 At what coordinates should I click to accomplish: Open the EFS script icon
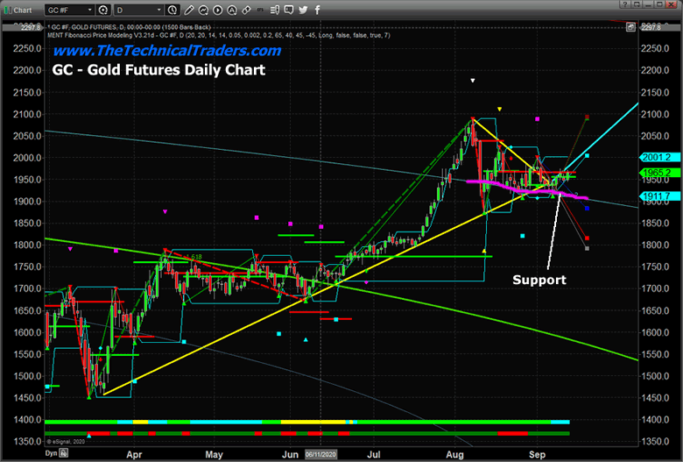click(260, 10)
